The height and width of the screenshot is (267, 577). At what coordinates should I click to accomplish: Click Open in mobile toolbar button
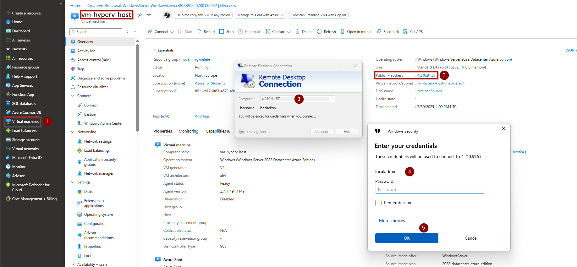pyautogui.click(x=356, y=32)
